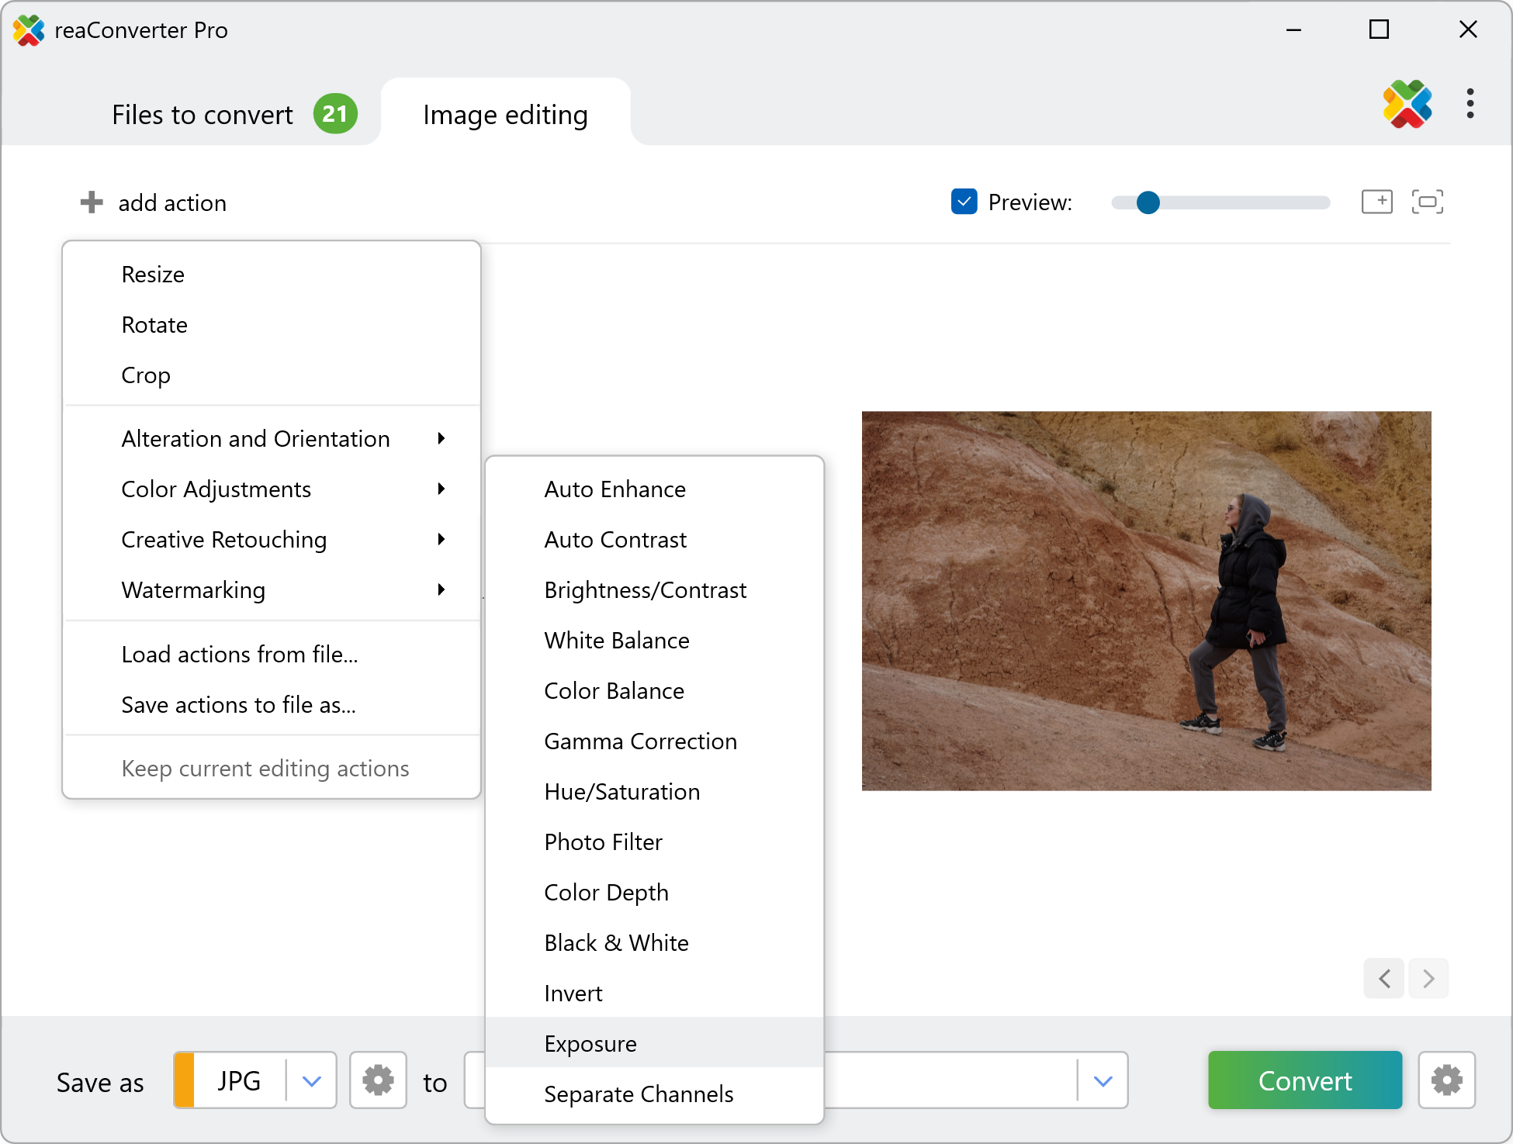
Task: Choose Hue/Saturation menu entry
Action: point(621,791)
